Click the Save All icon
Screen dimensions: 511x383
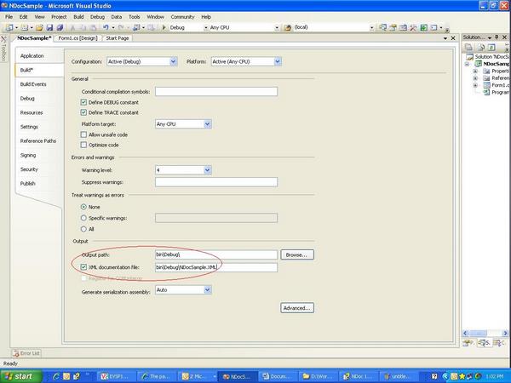(60, 28)
